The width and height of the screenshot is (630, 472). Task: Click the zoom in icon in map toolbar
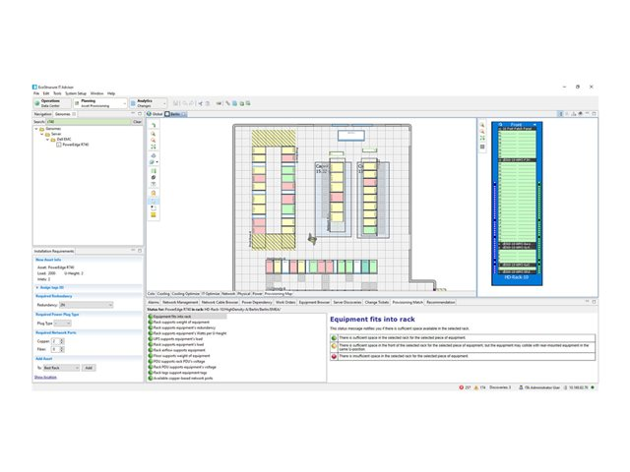[x=154, y=134]
